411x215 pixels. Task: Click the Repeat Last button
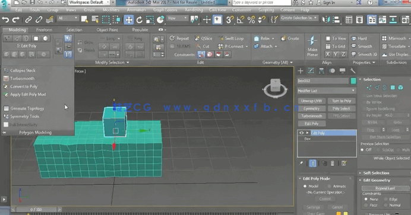pyautogui.click(x=385, y=188)
